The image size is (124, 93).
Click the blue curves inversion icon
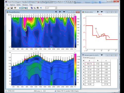32,8
